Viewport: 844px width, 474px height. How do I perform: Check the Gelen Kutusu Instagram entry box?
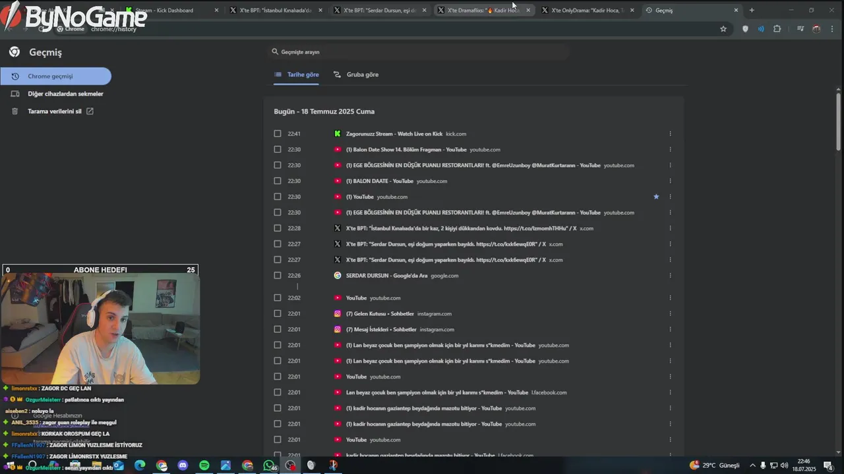[x=278, y=314]
